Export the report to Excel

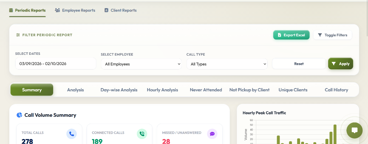(x=291, y=35)
